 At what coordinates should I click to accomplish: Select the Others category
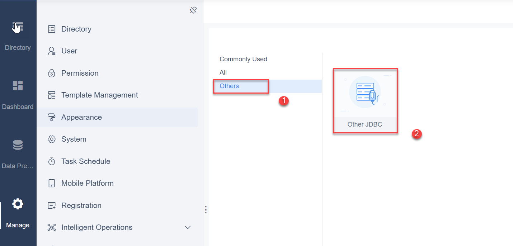point(229,86)
